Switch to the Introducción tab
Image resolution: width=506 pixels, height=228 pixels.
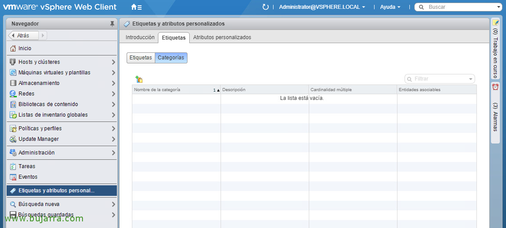[140, 37]
